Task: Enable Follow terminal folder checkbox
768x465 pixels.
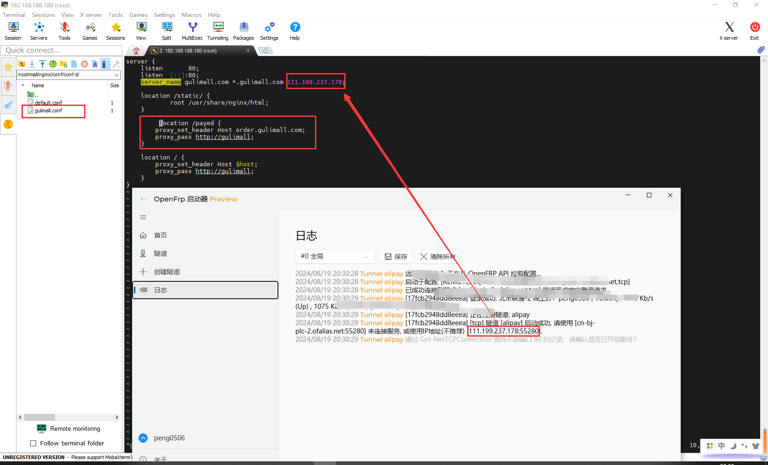Action: point(33,443)
